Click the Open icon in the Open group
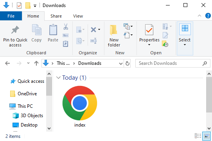212x141 pixels. coord(165,27)
